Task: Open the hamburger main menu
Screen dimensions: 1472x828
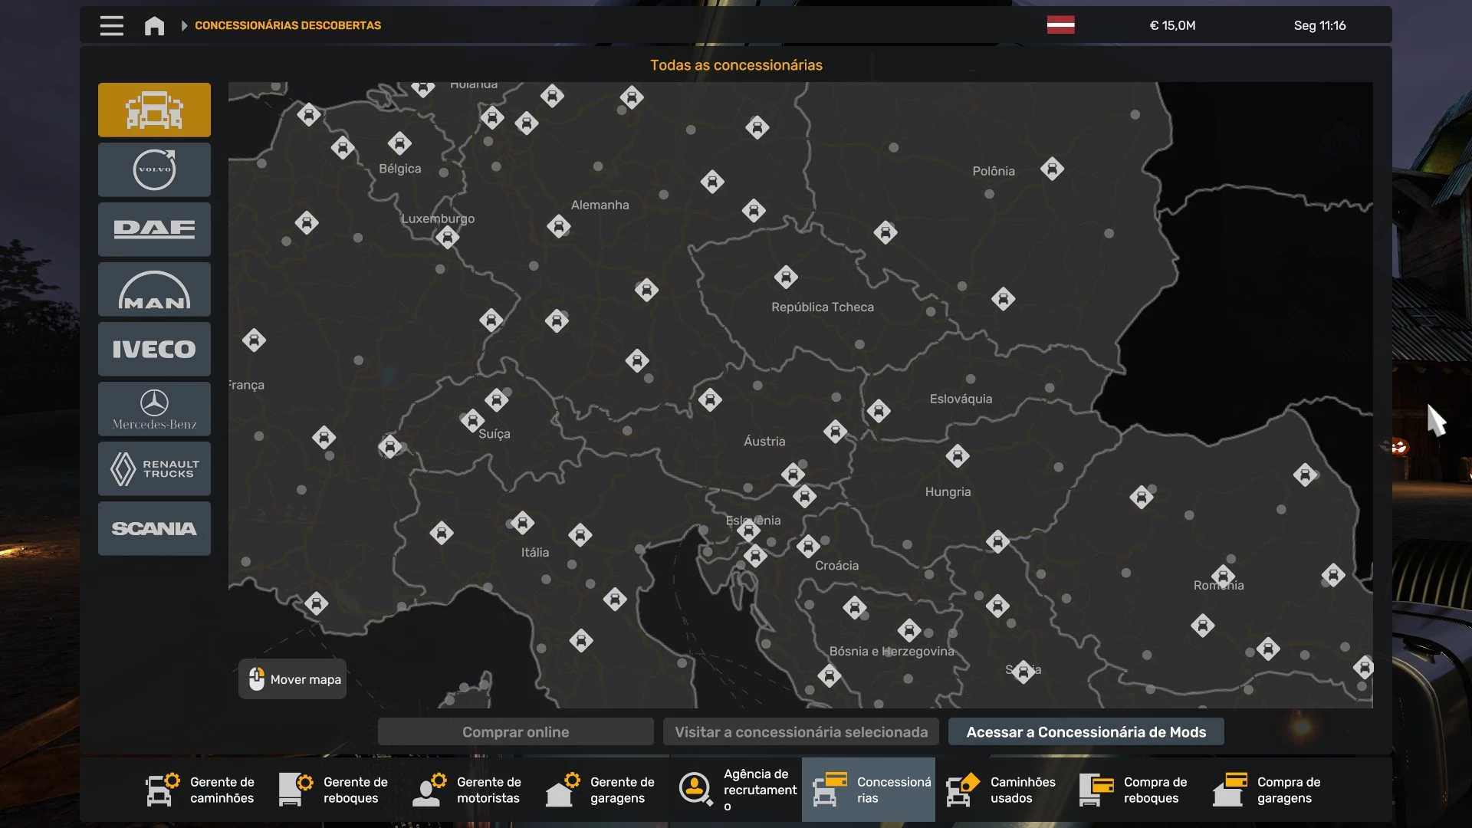Action: 111,25
